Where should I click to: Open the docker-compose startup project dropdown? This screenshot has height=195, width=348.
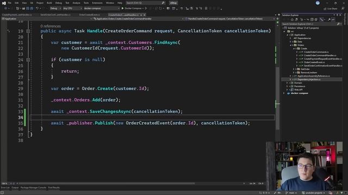coord(102,9)
